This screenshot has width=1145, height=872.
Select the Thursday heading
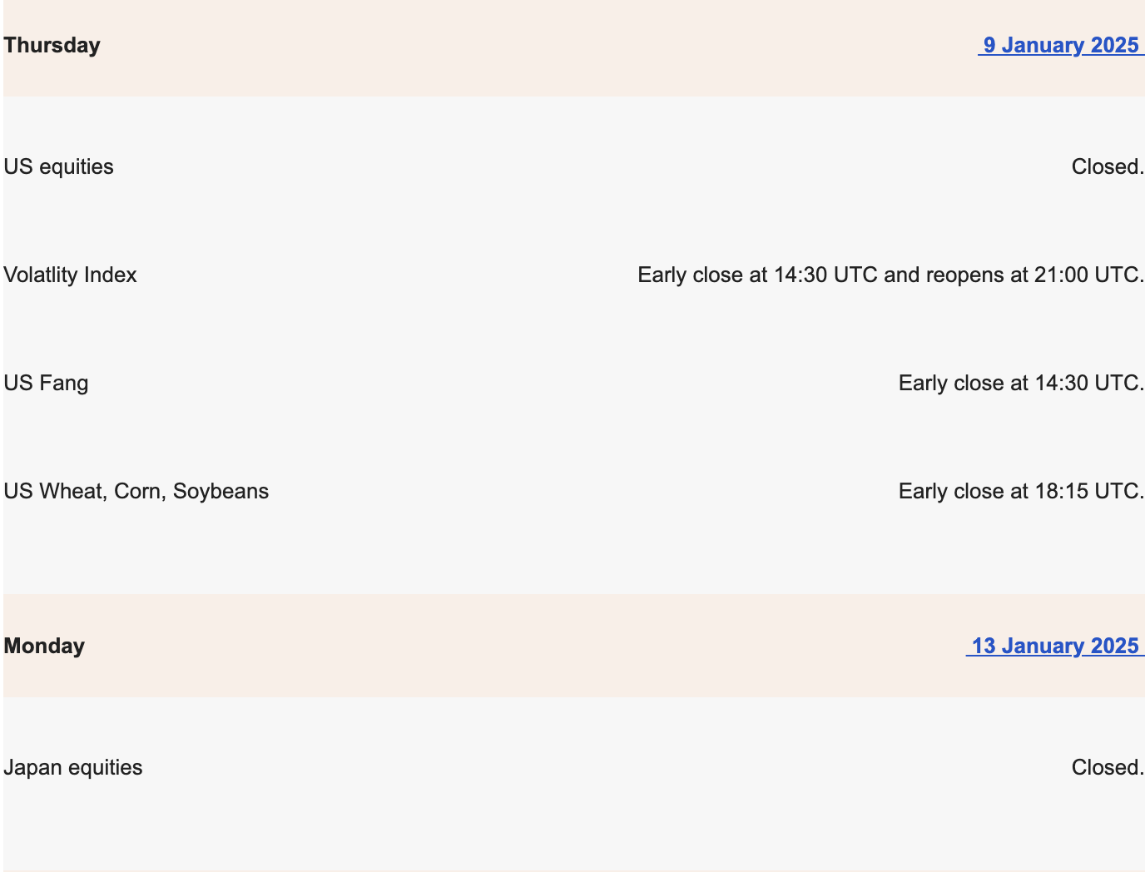(52, 45)
